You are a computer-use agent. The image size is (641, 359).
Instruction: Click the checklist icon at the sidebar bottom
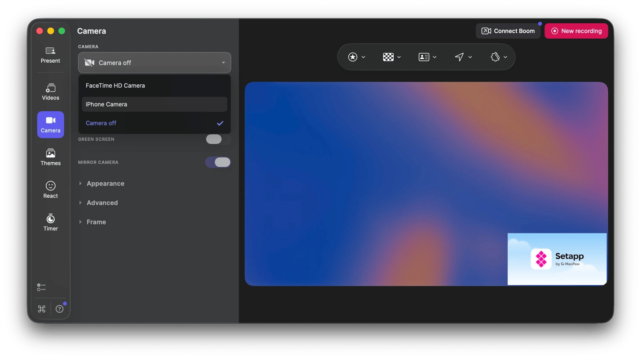41,287
